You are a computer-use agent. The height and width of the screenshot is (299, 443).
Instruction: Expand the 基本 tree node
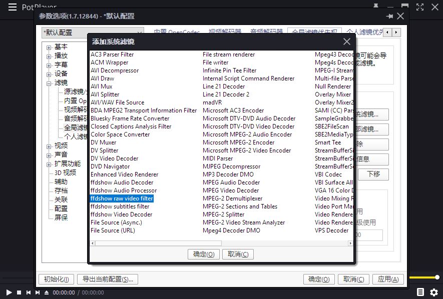[x=49, y=47]
